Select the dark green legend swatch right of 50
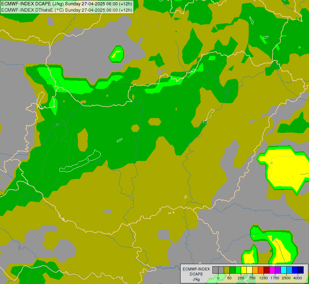The image size is (309, 284). [232, 270]
